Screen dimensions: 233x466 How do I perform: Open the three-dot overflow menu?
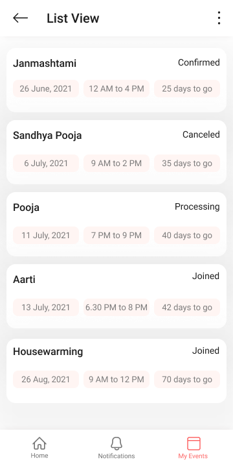coord(219,18)
